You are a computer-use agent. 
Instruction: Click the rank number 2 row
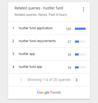click(49, 41)
